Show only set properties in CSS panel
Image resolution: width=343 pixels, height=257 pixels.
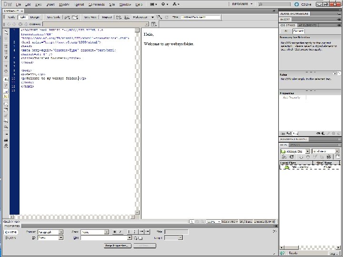[x=295, y=133]
